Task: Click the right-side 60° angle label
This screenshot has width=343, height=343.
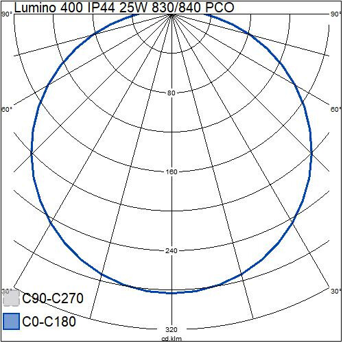Action: (x=336, y=110)
